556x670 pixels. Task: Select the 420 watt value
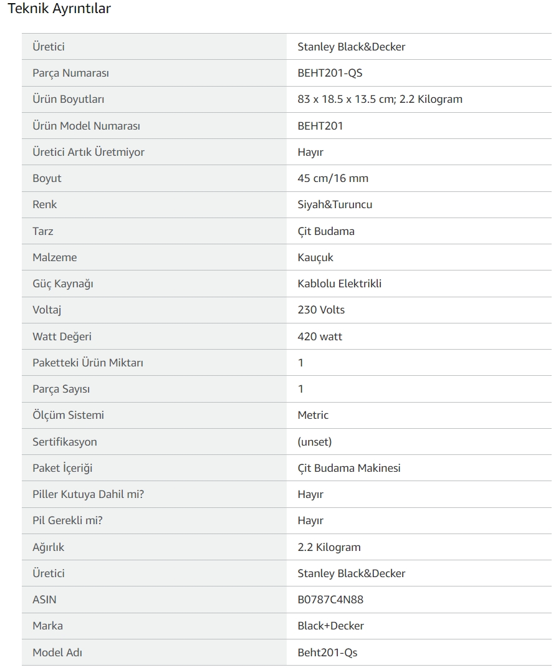(x=320, y=337)
